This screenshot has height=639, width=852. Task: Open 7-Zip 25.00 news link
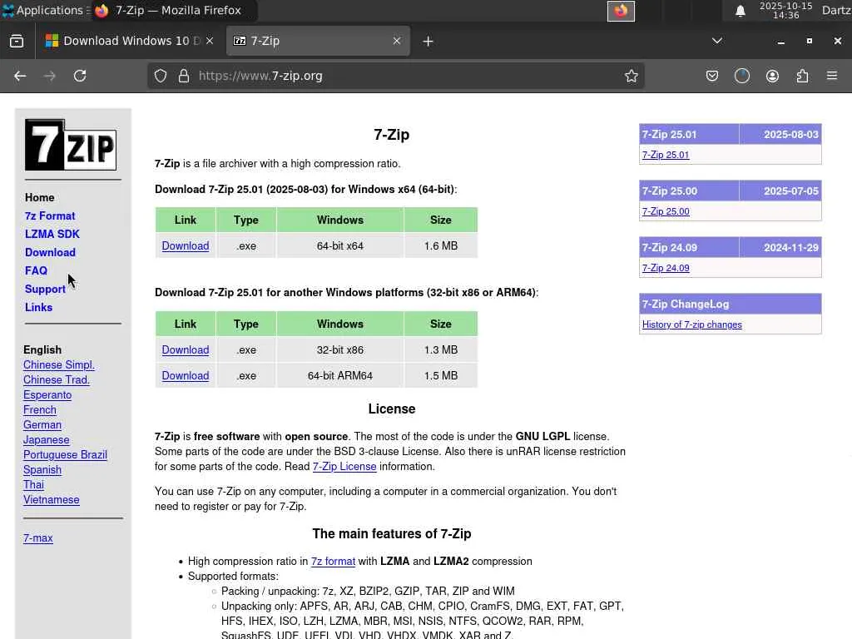point(666,211)
